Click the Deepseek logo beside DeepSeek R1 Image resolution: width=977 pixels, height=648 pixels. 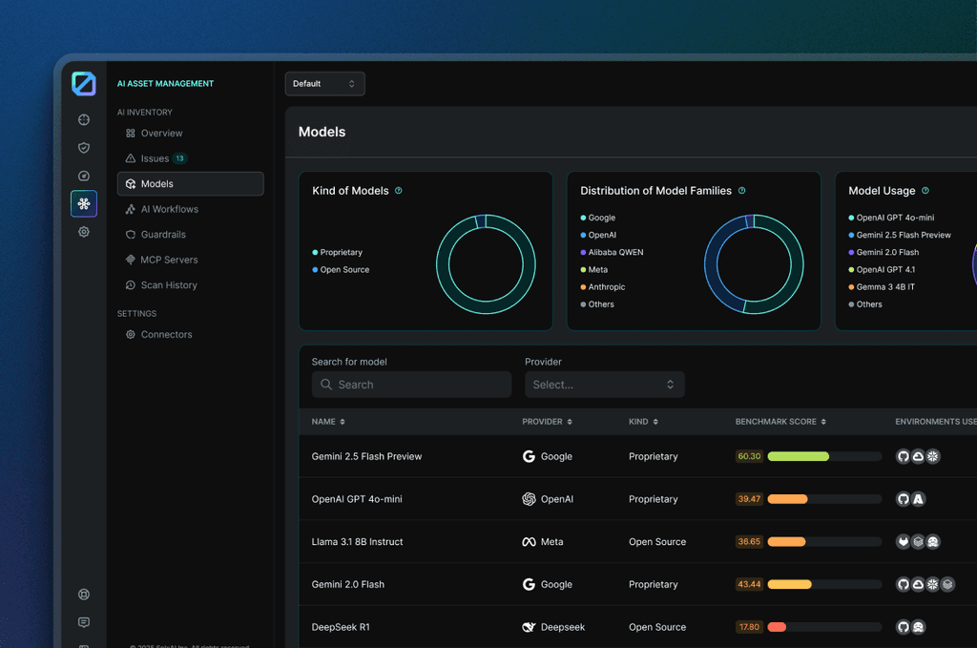click(528, 627)
